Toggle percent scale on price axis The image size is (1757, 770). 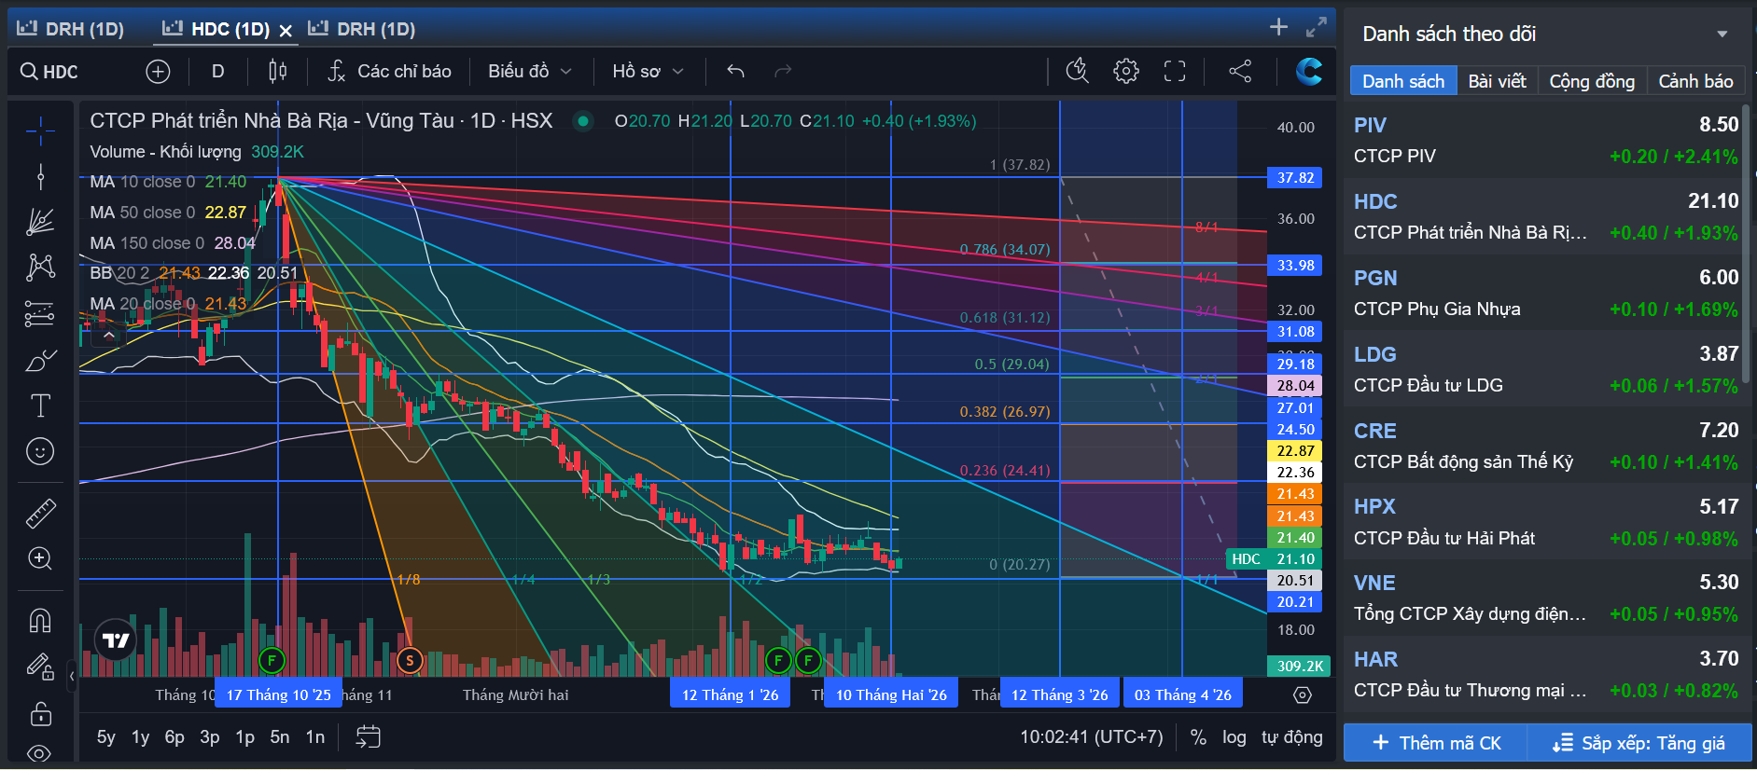point(1199,737)
